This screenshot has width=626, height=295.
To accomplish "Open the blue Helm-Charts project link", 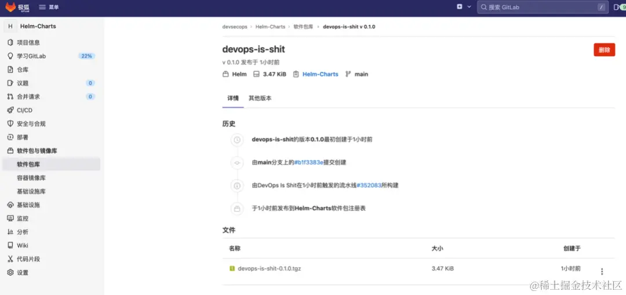I will [320, 74].
